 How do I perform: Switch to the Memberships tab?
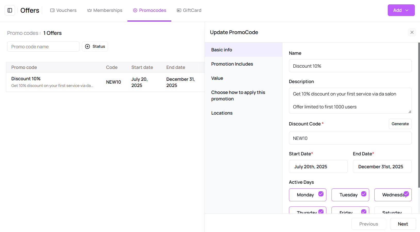105,10
